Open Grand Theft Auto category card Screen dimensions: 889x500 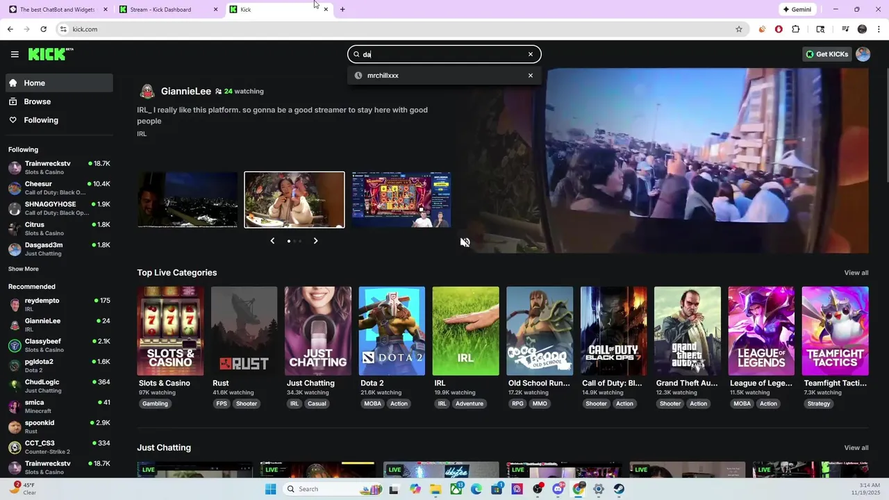pyautogui.click(x=688, y=331)
